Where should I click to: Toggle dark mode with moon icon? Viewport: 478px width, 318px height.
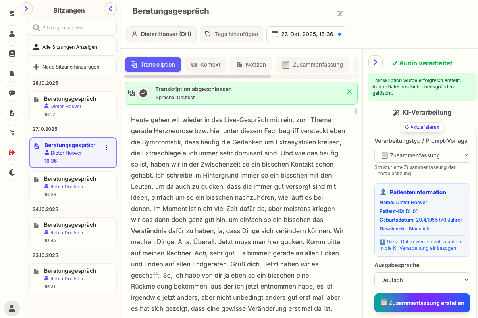point(12,172)
